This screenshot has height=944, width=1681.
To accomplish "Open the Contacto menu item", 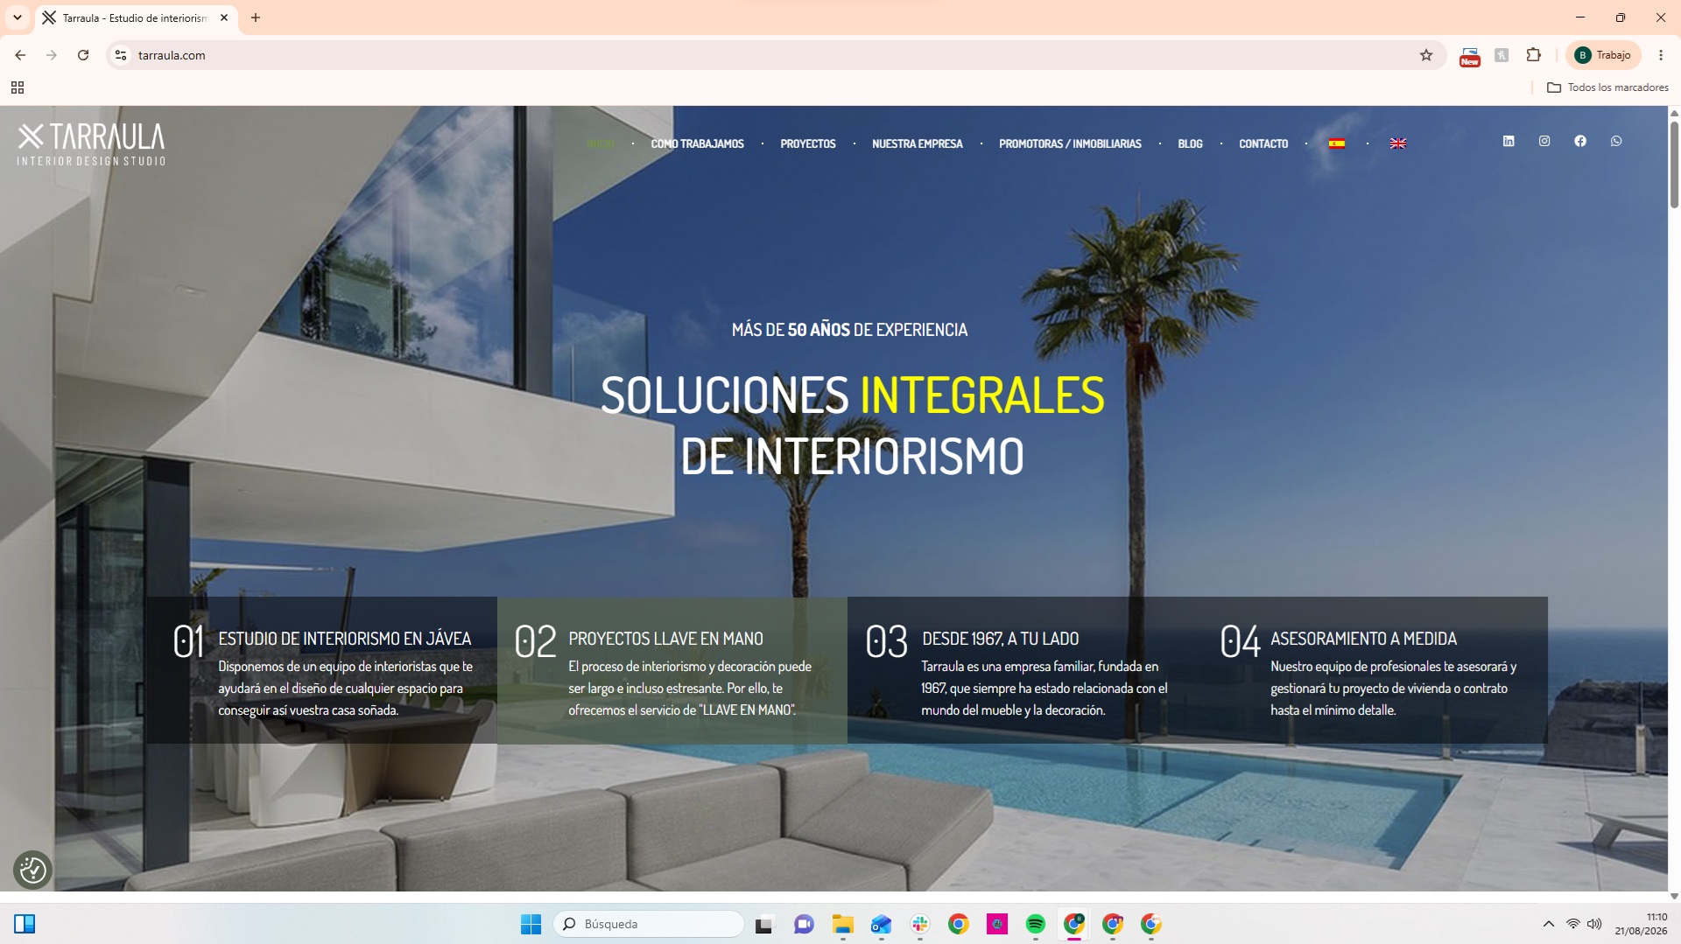I will click(1263, 143).
